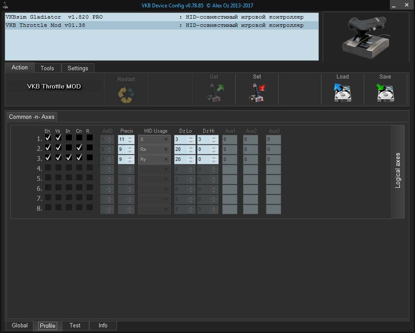Expand the Logical axes side panel

point(398,171)
